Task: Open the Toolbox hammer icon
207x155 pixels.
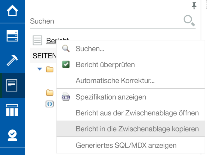Action: pyautogui.click(x=12, y=60)
